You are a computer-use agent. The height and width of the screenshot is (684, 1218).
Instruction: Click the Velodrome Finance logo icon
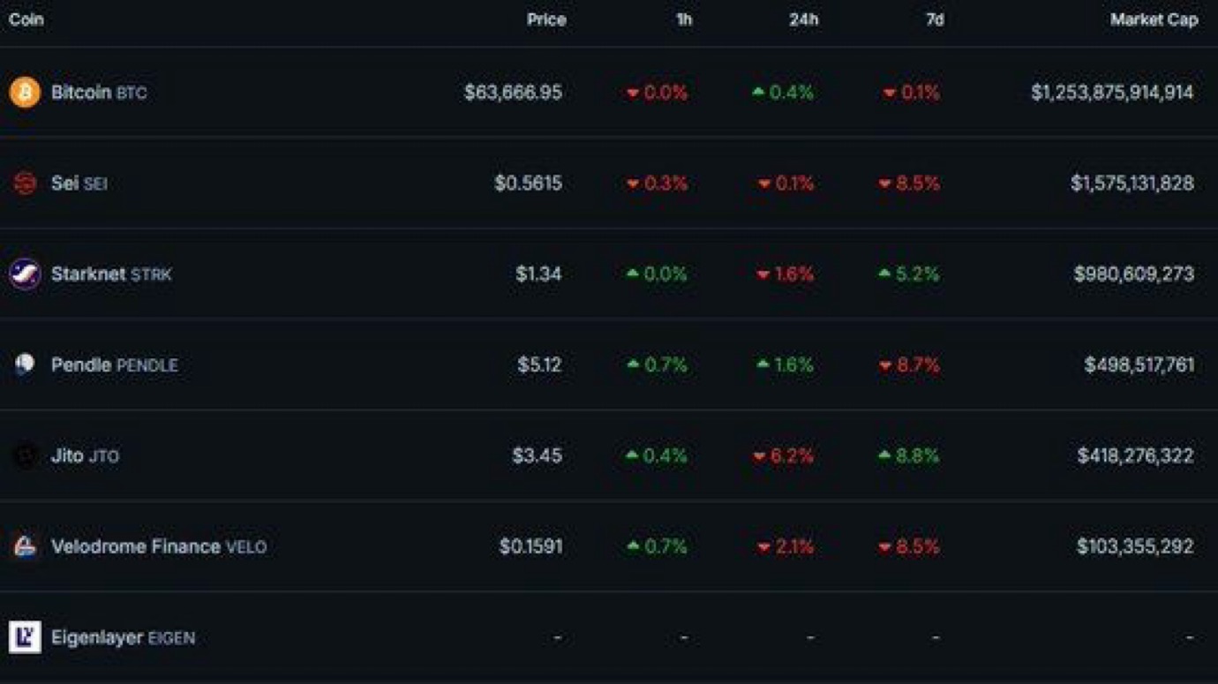pyautogui.click(x=25, y=546)
